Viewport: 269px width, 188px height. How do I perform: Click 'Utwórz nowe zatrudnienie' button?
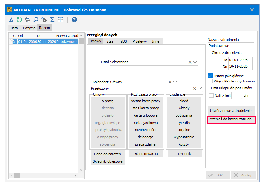point(231,111)
